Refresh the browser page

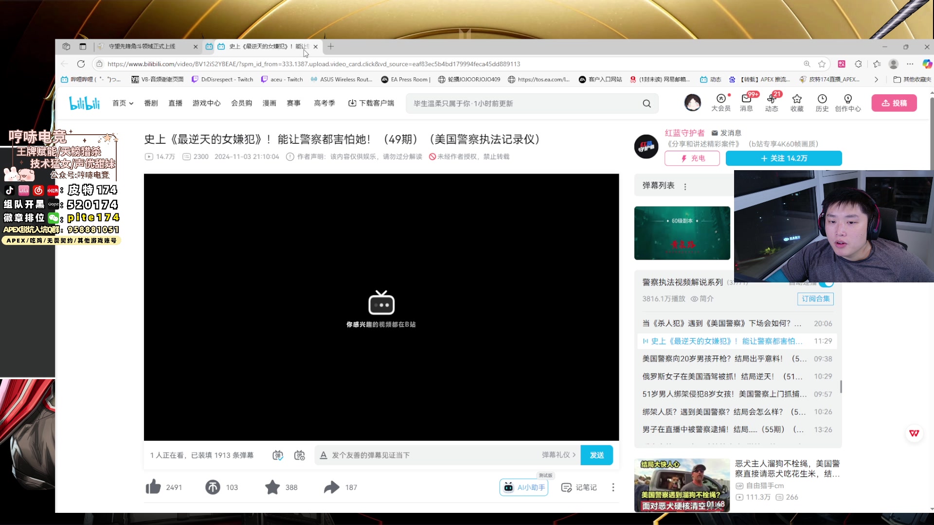pyautogui.click(x=81, y=64)
